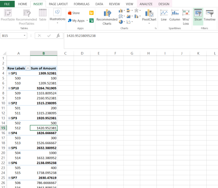The image size is (218, 188).
Task: Switch to the FORMULAS tab
Action: tap(81, 4)
